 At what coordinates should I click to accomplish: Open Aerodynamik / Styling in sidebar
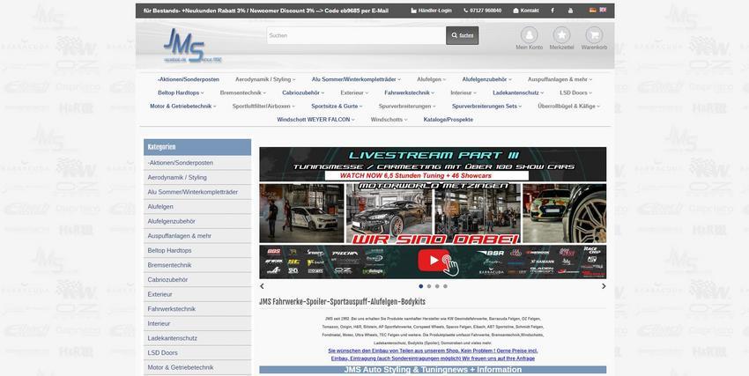pos(197,178)
